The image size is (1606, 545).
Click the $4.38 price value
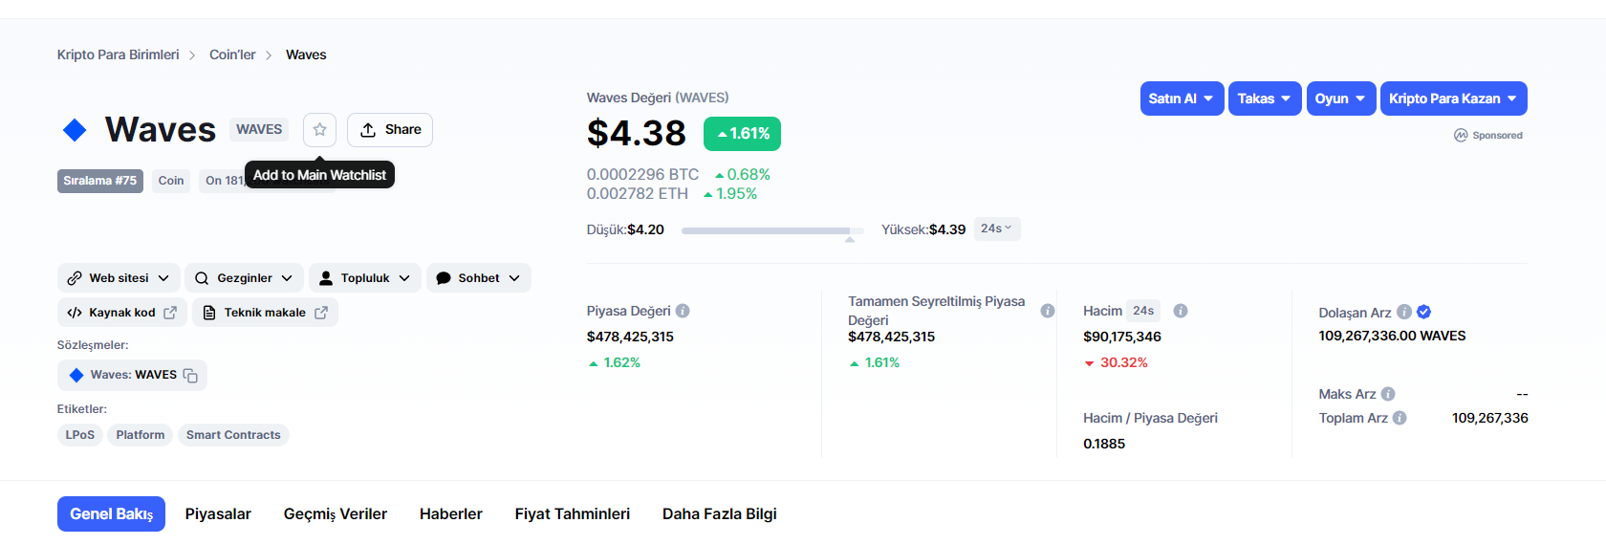pyautogui.click(x=637, y=133)
